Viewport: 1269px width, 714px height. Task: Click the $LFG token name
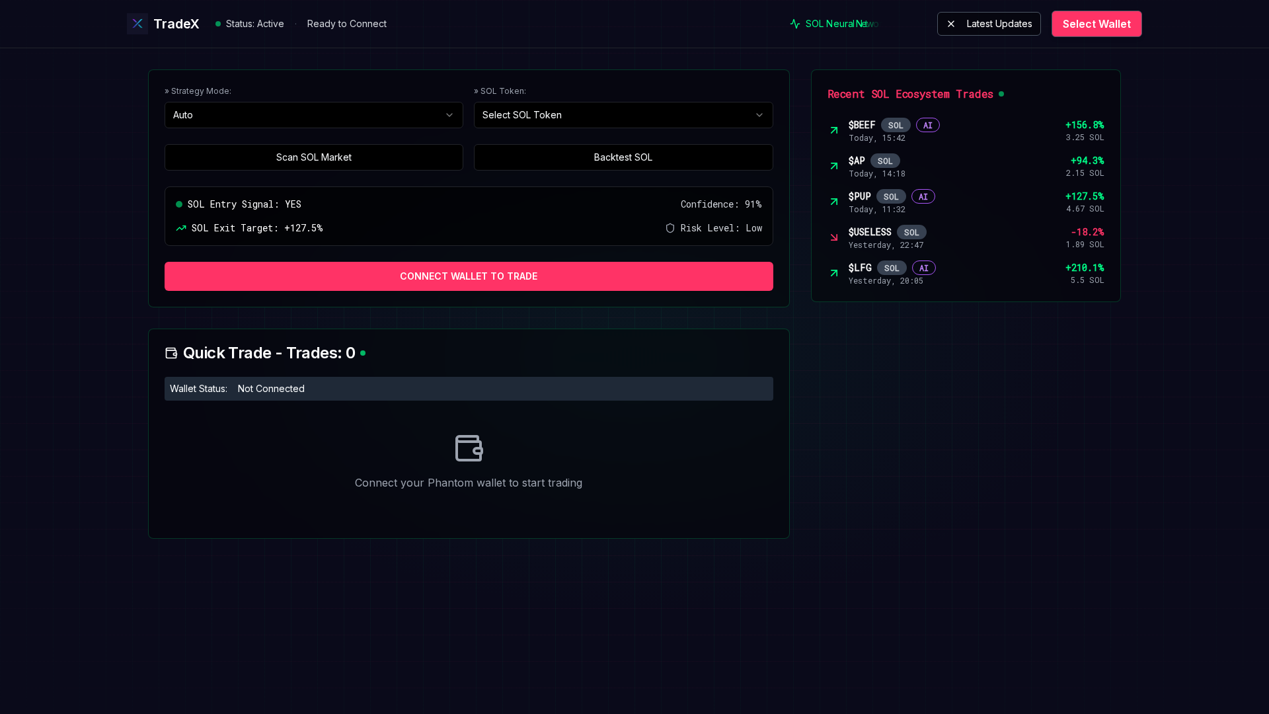(860, 268)
